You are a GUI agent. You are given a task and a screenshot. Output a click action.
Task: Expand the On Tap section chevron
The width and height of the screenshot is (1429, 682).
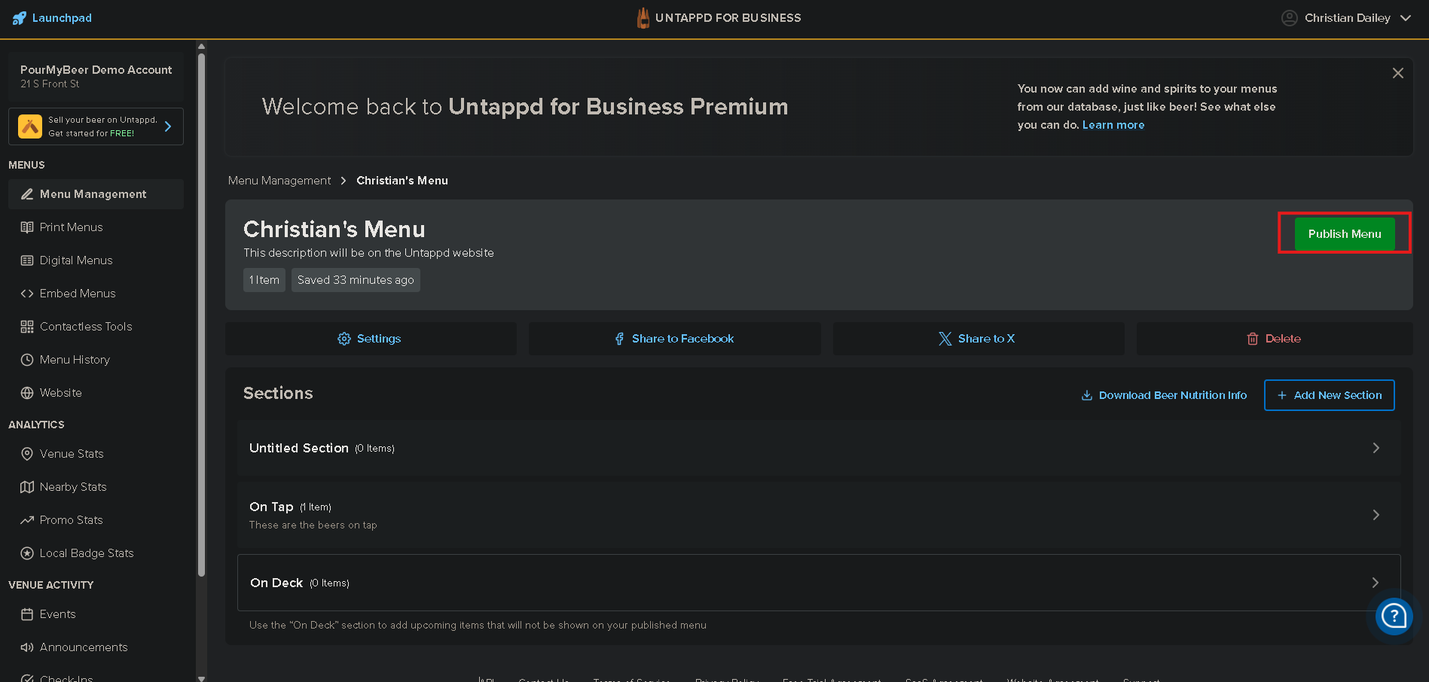[1376, 515]
